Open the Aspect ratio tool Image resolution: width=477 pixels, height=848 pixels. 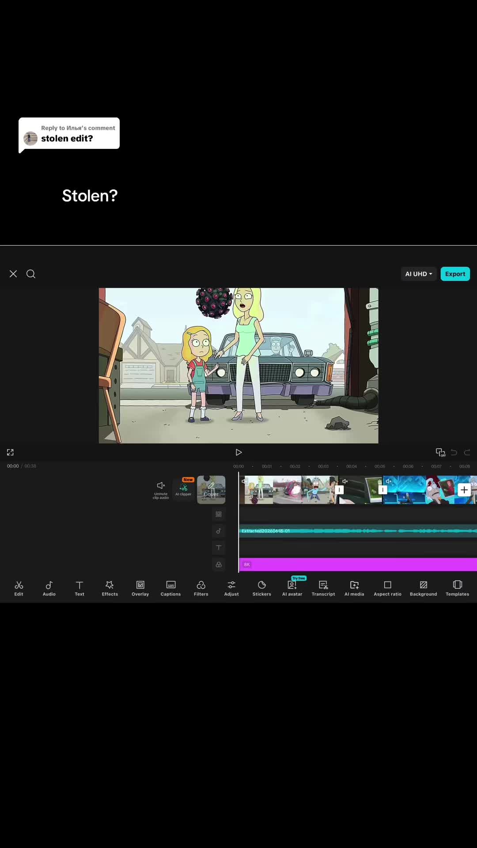click(387, 588)
